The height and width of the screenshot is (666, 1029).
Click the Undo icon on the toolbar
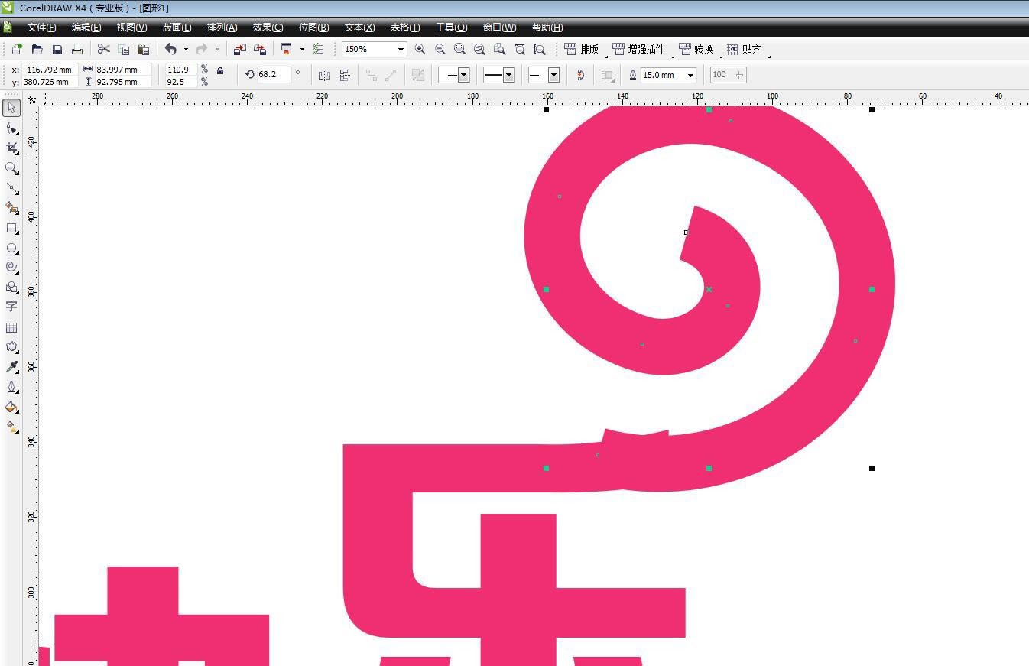pyautogui.click(x=170, y=49)
